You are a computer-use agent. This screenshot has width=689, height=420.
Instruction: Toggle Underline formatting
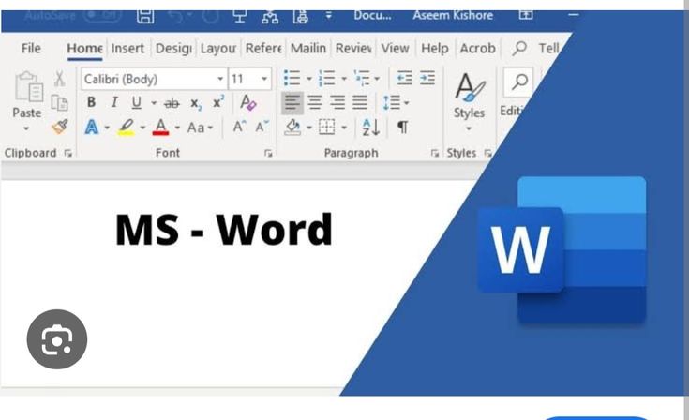tap(137, 103)
